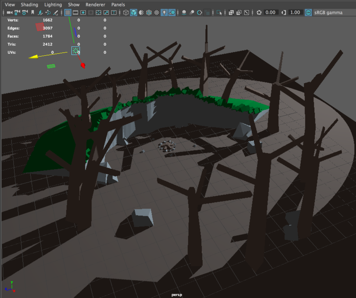
Task: Enable Wireframe on Shaded icon
Action: (x=149, y=13)
